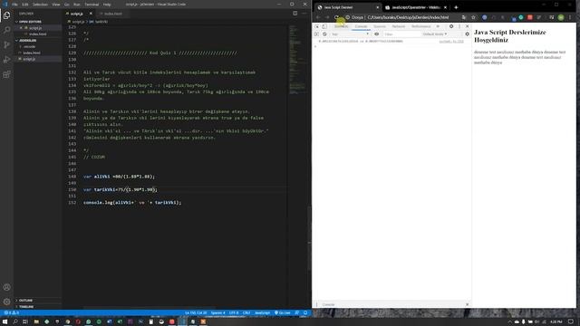This screenshot has height=326, width=580.
Task: Open a new Chrome tab
Action: tap(456, 7)
